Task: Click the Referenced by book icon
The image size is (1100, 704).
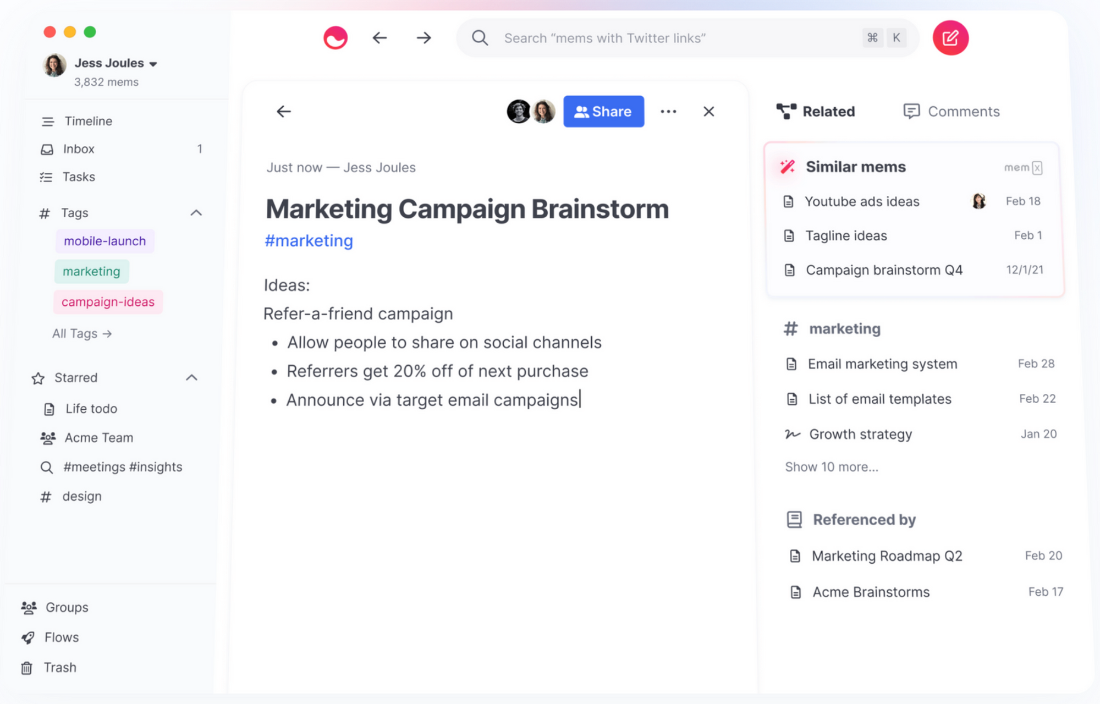Action: point(794,519)
